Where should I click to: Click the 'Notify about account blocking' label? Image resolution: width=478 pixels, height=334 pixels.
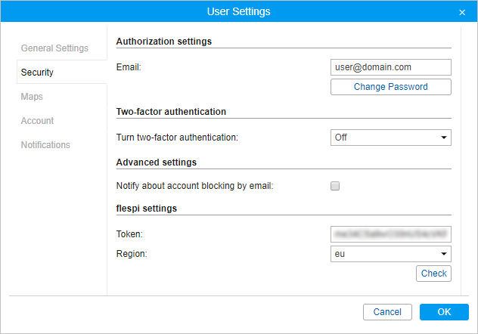pos(194,186)
